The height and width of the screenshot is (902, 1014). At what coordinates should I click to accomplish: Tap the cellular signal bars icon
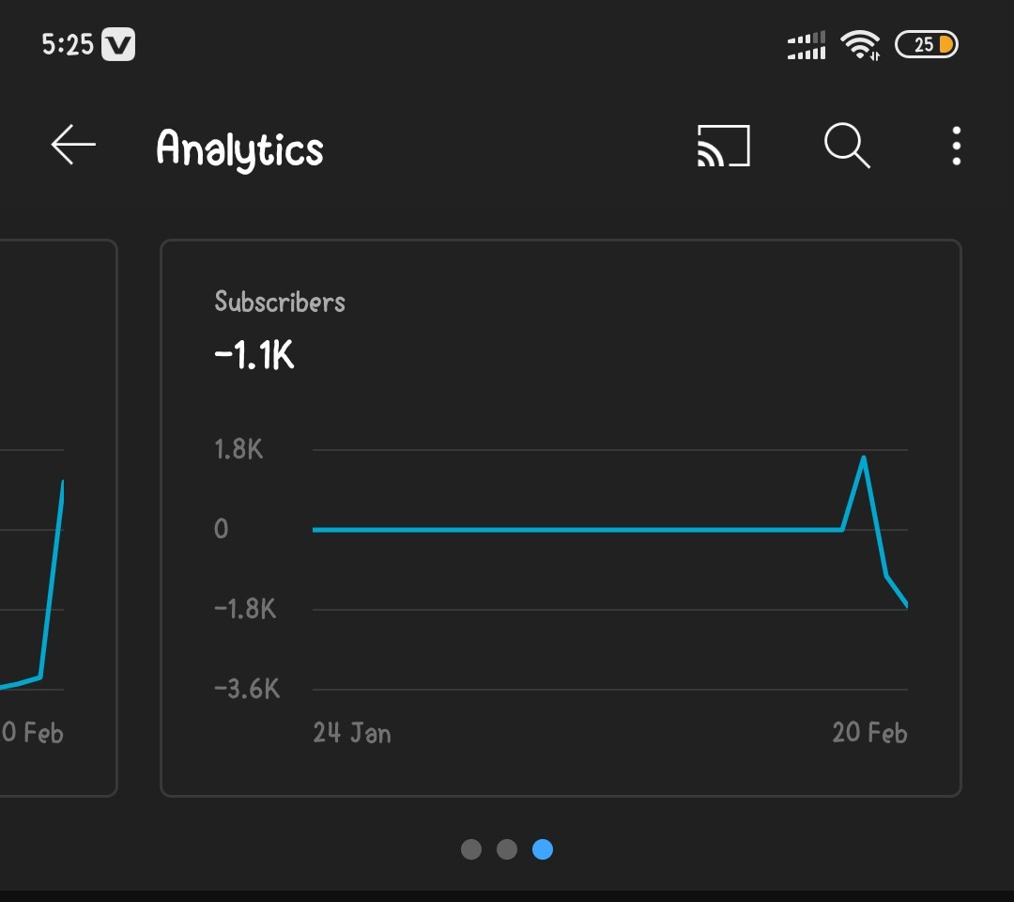[807, 45]
